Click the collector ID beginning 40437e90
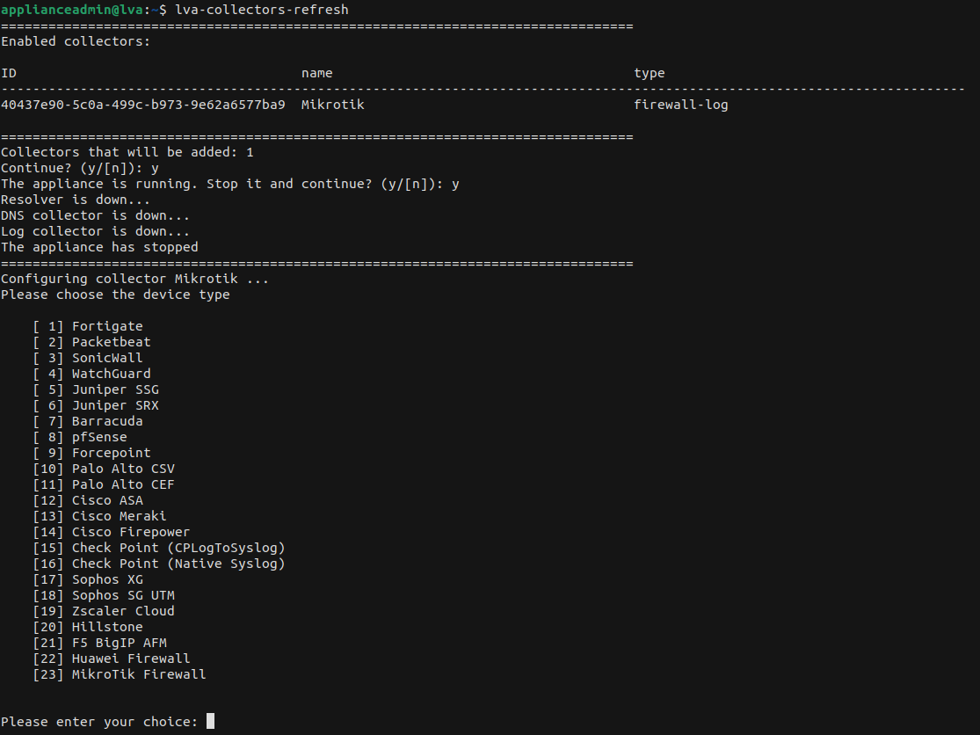Viewport: 980px width, 735px height. click(142, 105)
